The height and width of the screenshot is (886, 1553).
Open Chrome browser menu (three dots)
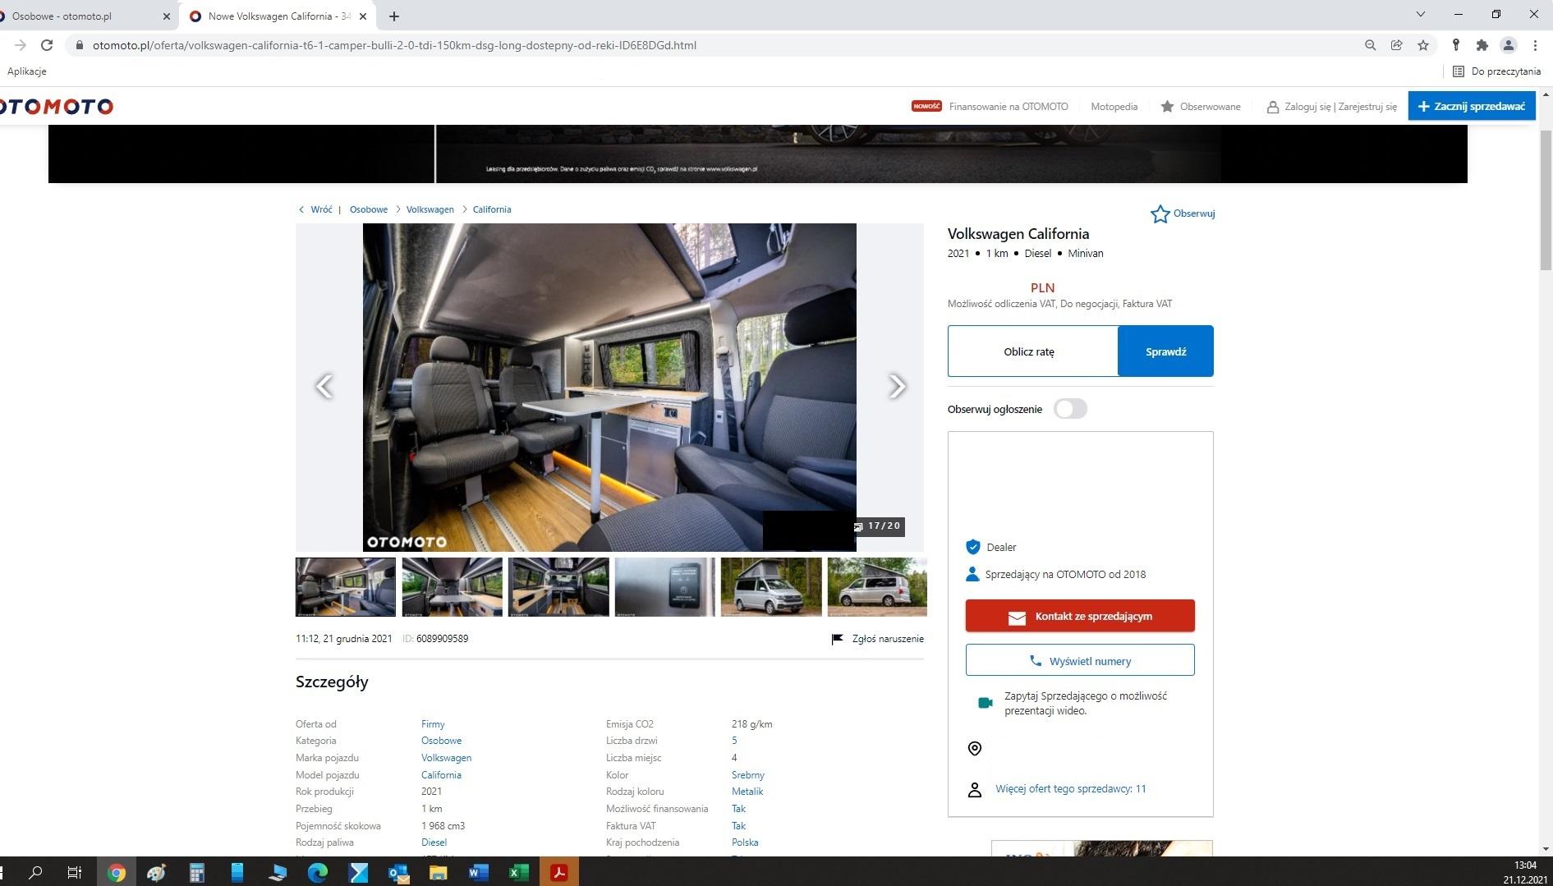(1535, 45)
